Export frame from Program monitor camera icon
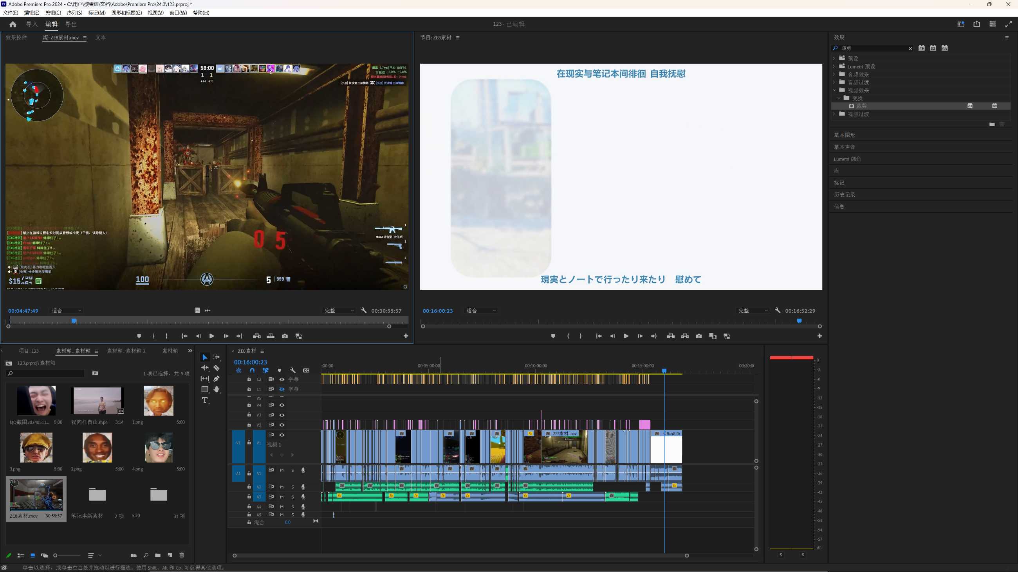1018x572 pixels. (x=699, y=336)
